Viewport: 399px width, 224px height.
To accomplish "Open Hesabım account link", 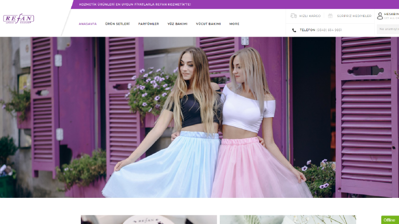I will tap(391, 14).
